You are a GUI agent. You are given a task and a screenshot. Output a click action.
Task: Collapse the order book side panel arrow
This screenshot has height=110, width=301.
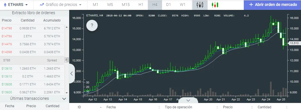(71, 74)
